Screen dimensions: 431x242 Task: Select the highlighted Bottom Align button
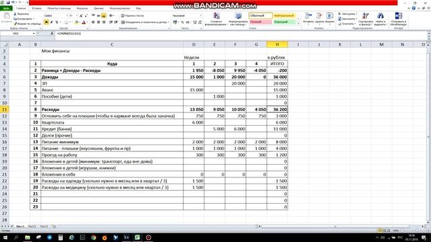[104, 15]
